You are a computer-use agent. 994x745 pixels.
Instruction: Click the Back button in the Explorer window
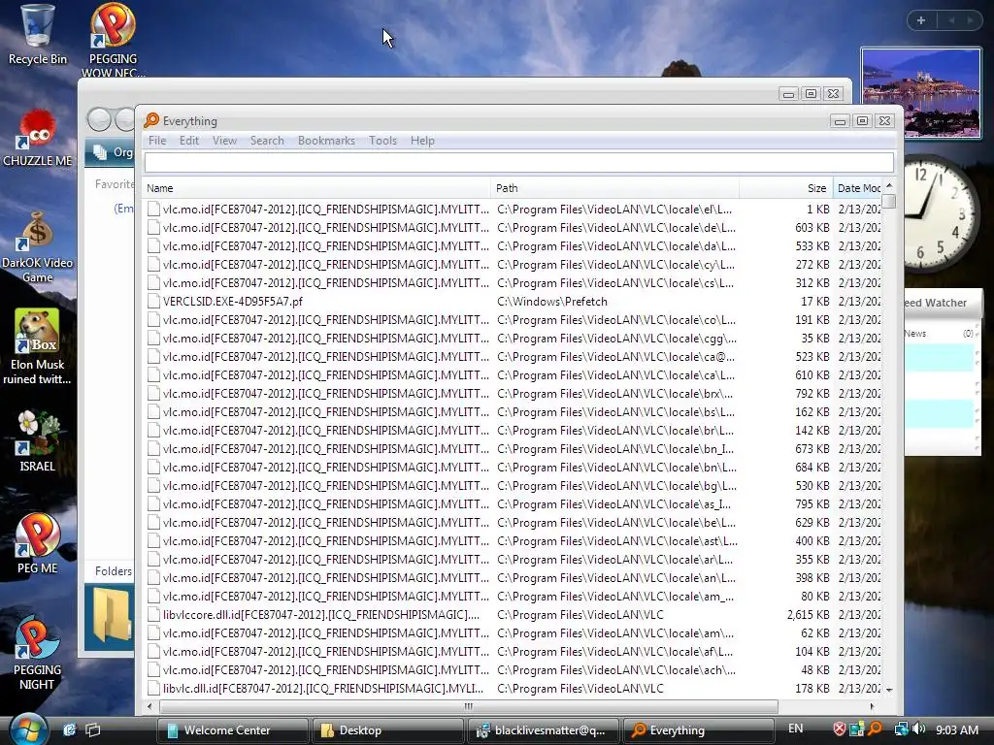pos(100,119)
